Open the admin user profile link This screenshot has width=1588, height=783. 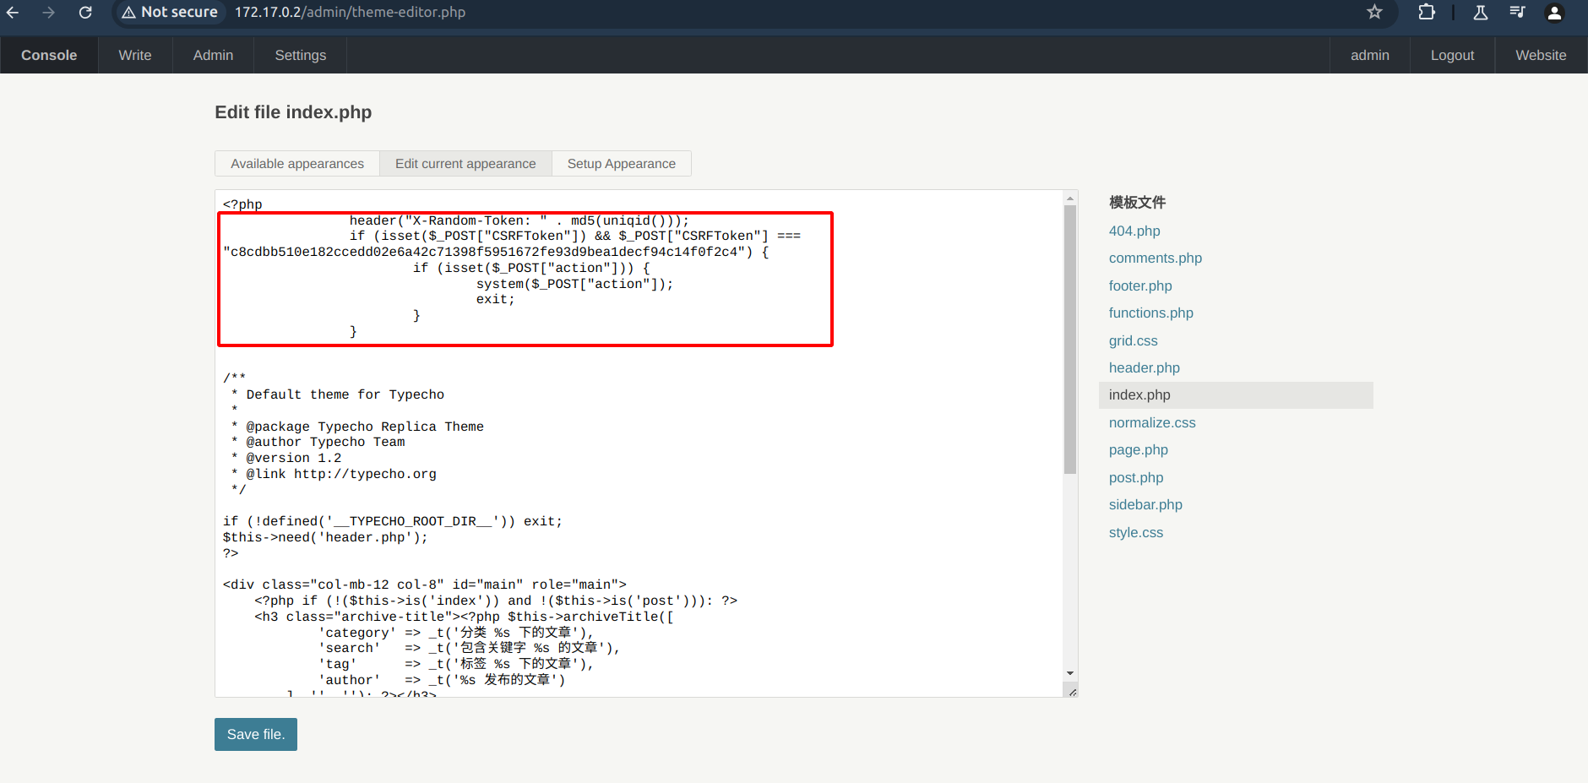[1369, 55]
